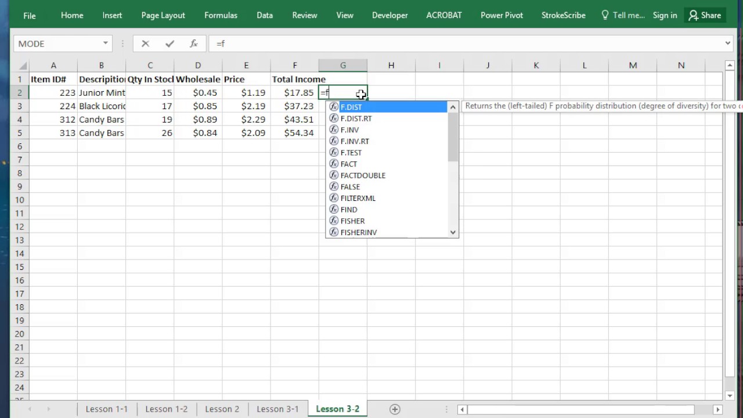Switch to the Home ribbon tab
The height and width of the screenshot is (418, 743).
click(72, 16)
